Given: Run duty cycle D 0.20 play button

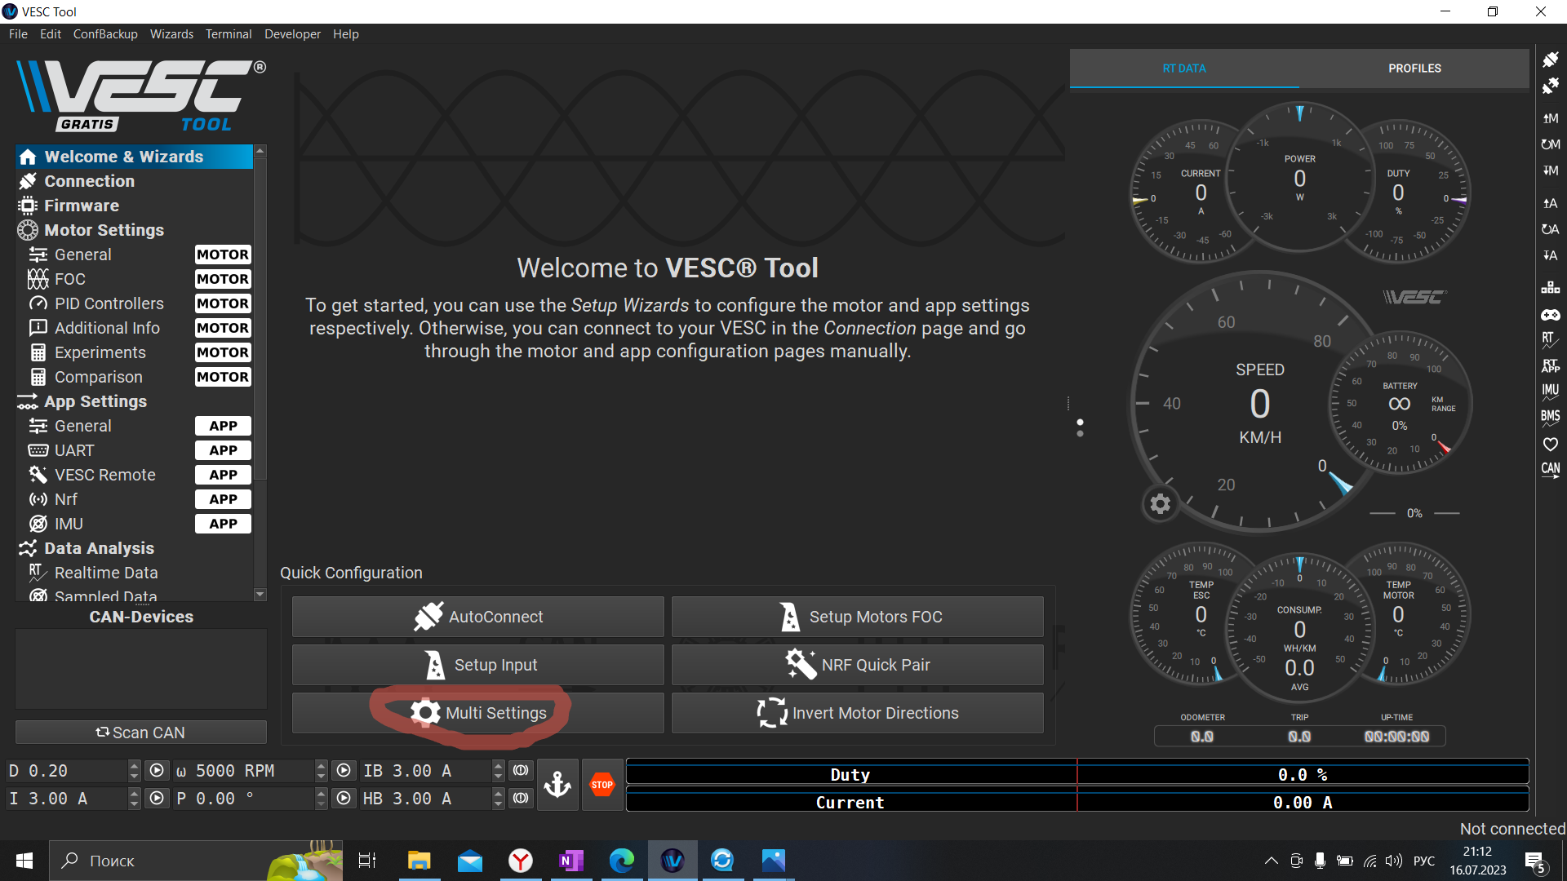Looking at the screenshot, I should 157,771.
